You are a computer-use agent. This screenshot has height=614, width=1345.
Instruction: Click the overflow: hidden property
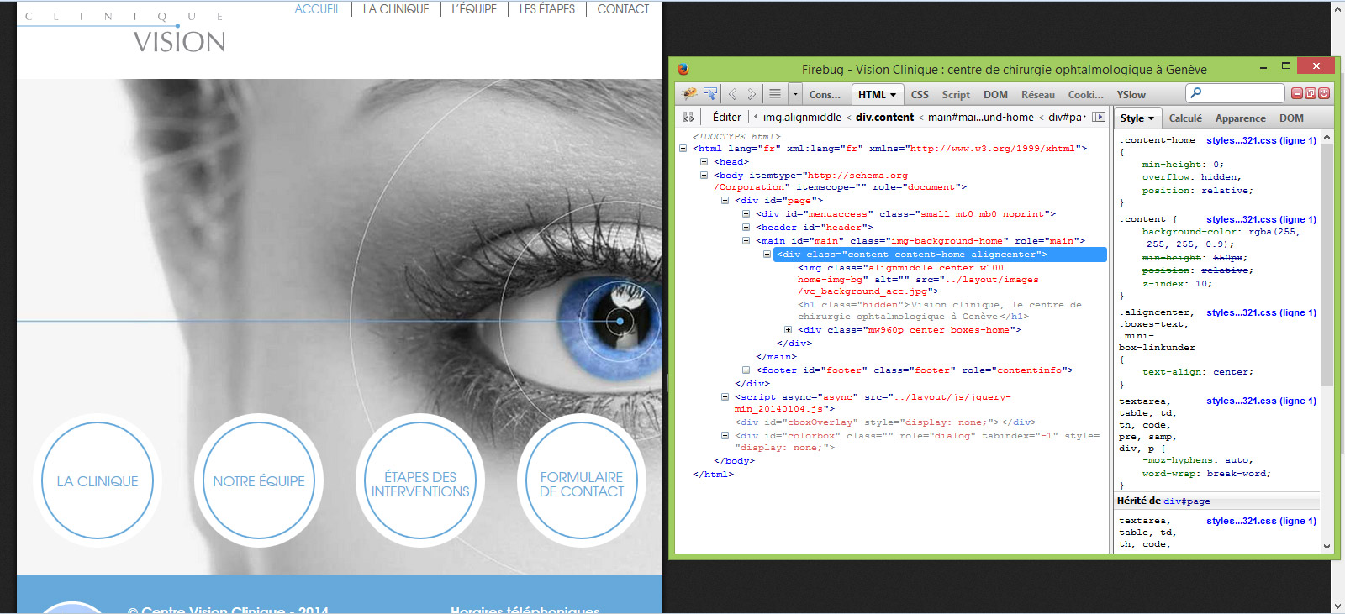pos(1191,177)
